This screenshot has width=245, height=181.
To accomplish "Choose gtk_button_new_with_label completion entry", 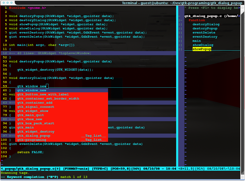I will point(62,94).
